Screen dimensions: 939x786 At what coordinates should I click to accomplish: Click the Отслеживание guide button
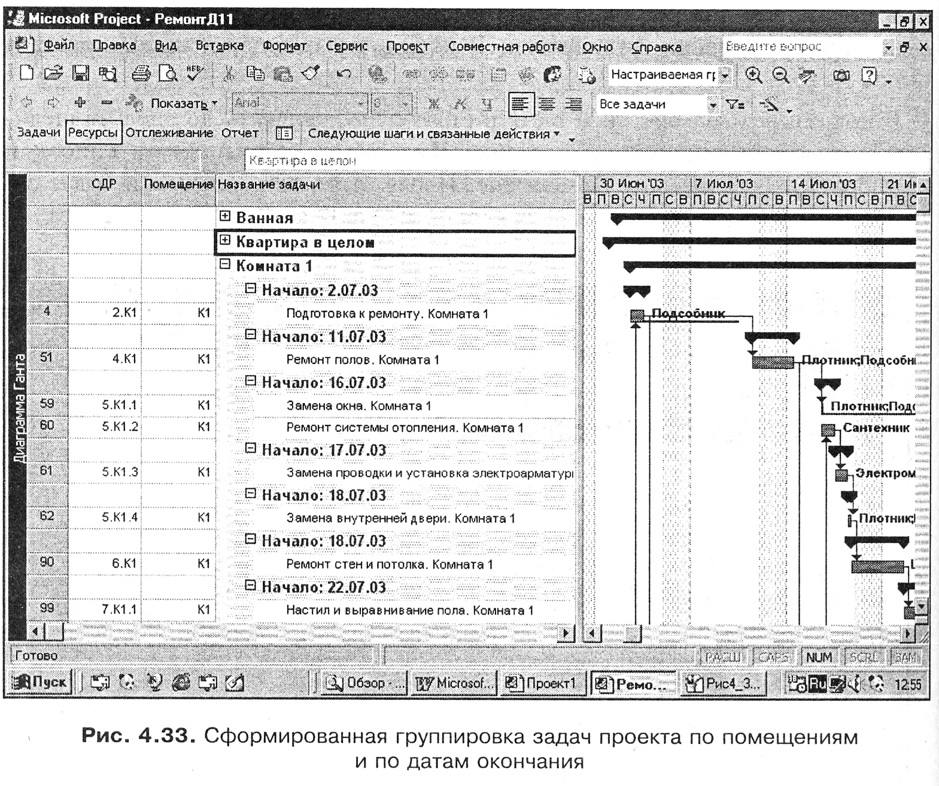169,132
